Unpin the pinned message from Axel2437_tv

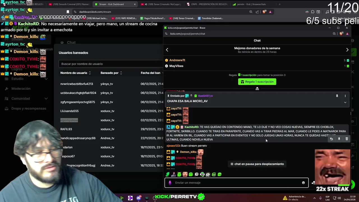click(337, 96)
